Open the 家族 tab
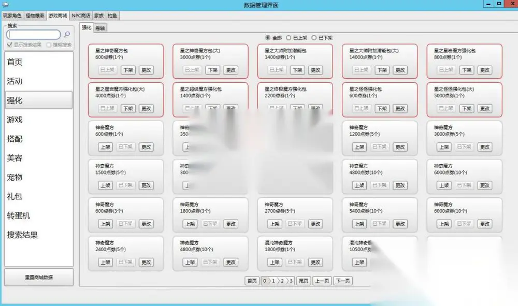The height and width of the screenshot is (306, 518). [99, 16]
